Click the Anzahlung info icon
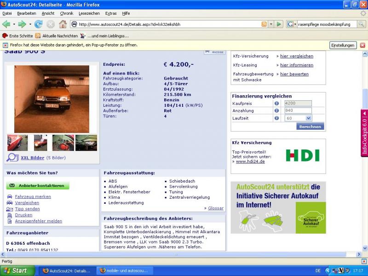 coord(277,110)
